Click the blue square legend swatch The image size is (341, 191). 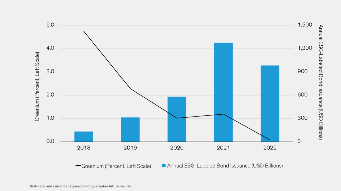tap(164, 166)
